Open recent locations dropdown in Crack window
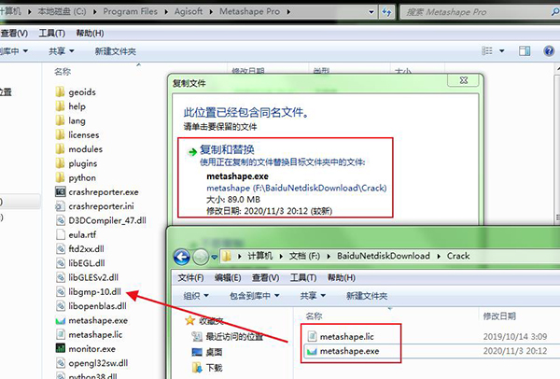Viewport: 560px width, 379px height. (215, 257)
